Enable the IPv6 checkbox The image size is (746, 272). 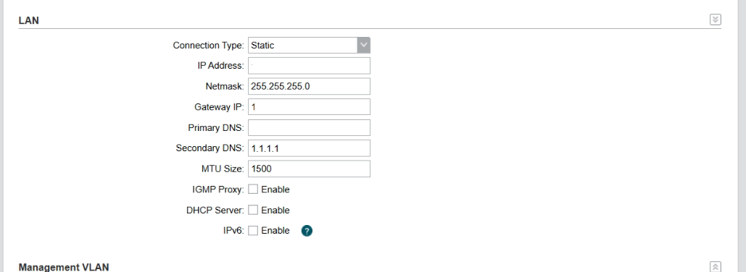coord(253,230)
